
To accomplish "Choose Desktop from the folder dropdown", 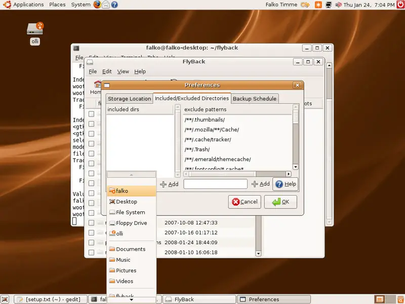I will tap(131, 202).
